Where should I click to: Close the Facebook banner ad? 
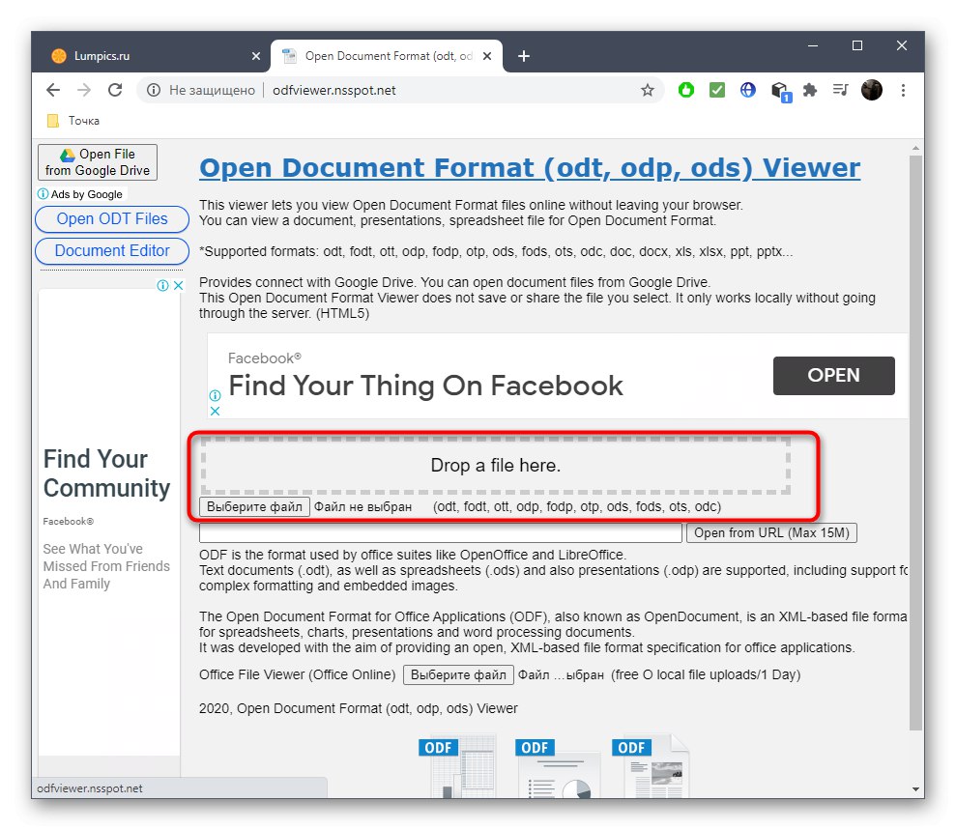click(x=215, y=411)
